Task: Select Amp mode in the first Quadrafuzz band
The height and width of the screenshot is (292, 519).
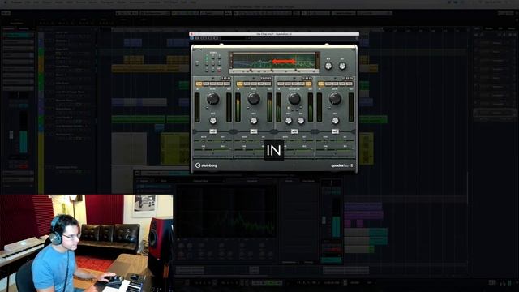Action: [220, 84]
